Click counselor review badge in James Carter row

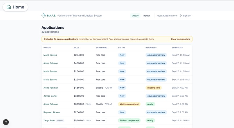pyautogui.click(x=156, y=96)
